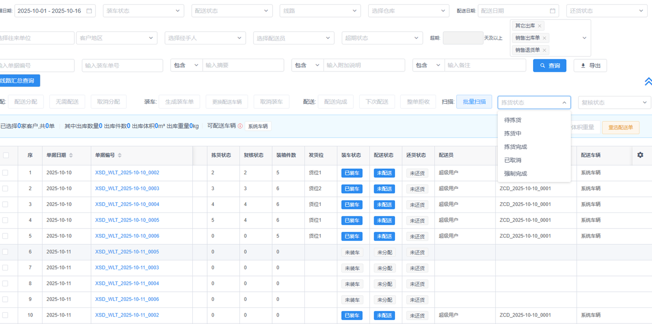Open order link XSD_WLT_2025-10-10_0002
The image size is (652, 324).
click(x=127, y=173)
